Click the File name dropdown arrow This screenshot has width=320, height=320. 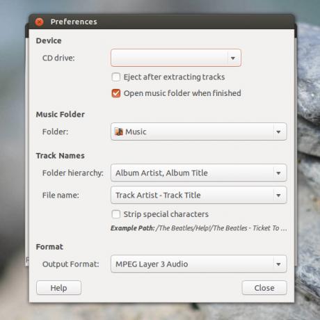(x=278, y=195)
